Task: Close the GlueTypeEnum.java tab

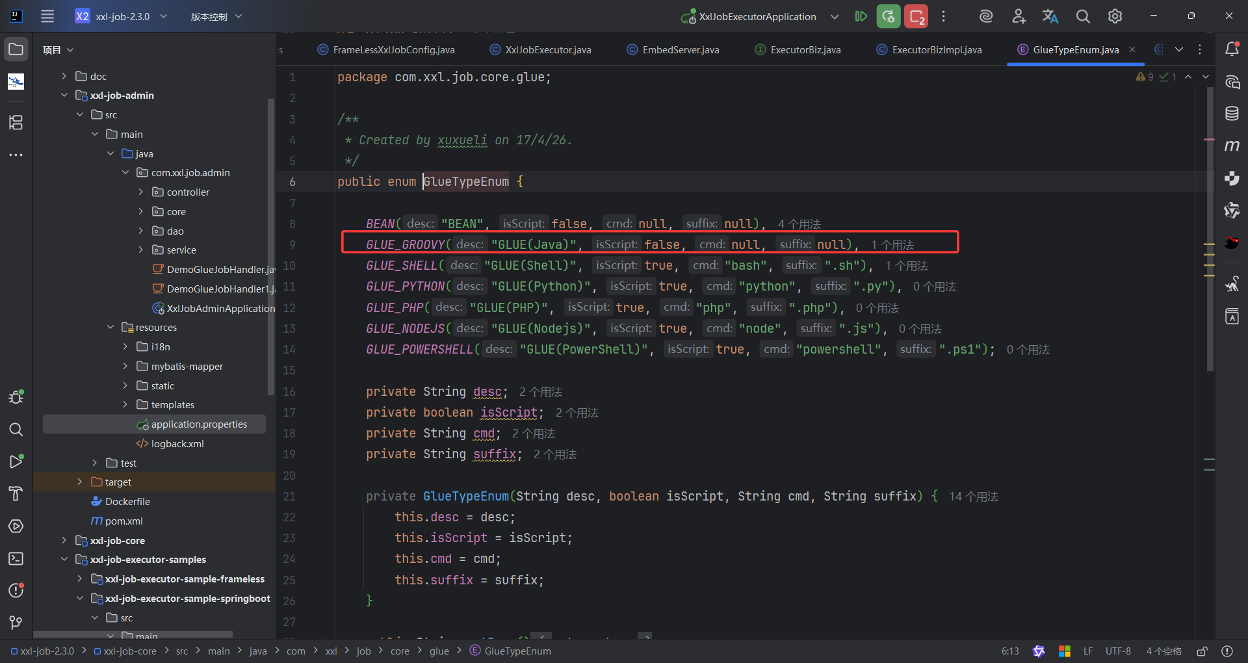Action: click(x=1132, y=49)
